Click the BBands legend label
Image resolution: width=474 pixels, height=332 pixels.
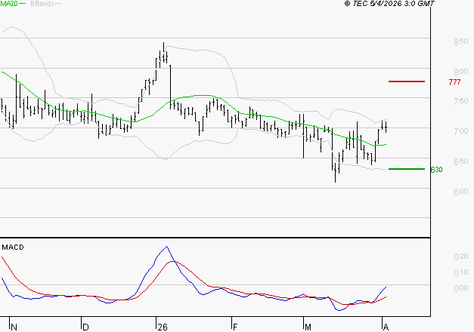pyautogui.click(x=42, y=4)
